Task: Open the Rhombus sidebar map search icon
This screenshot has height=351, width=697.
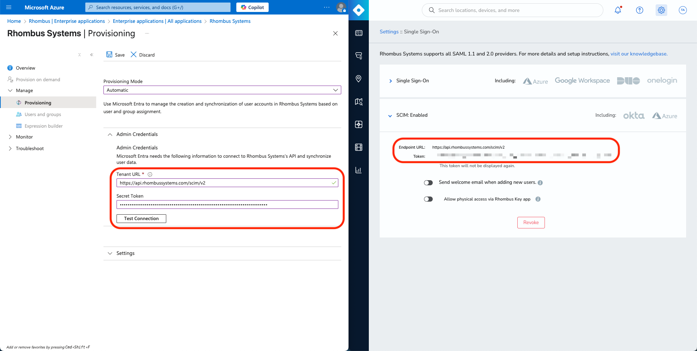Action: pos(359,102)
